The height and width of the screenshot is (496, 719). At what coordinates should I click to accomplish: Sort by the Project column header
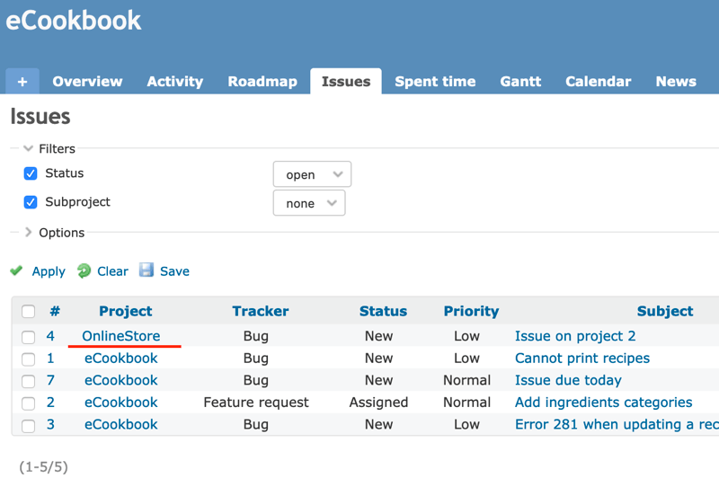[125, 311]
